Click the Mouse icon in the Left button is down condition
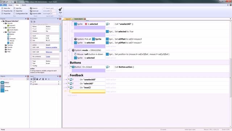 [x=75, y=54]
